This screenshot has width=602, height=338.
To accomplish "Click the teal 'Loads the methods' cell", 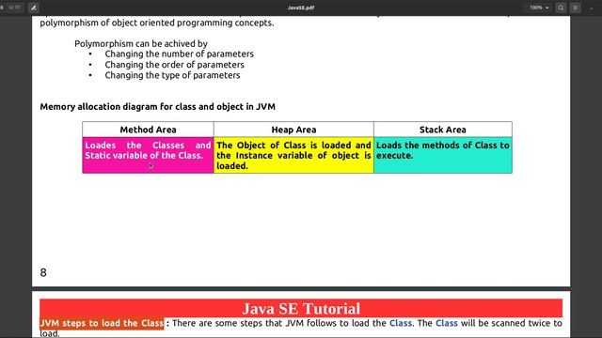I will pos(443,155).
